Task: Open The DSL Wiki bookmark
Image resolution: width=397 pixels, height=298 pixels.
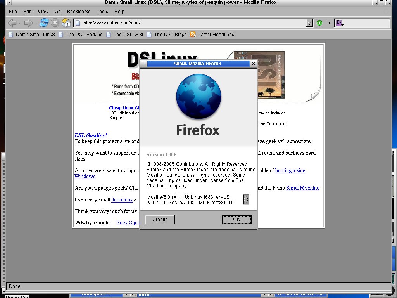Action: click(x=125, y=34)
